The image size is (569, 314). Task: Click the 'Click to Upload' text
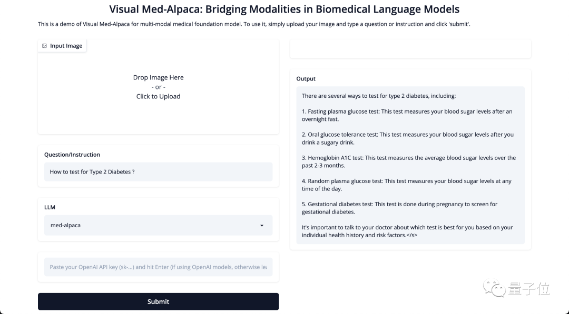pos(158,97)
